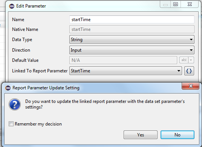Click the Native Name text field
The height and width of the screenshot is (147, 202).
point(132,29)
